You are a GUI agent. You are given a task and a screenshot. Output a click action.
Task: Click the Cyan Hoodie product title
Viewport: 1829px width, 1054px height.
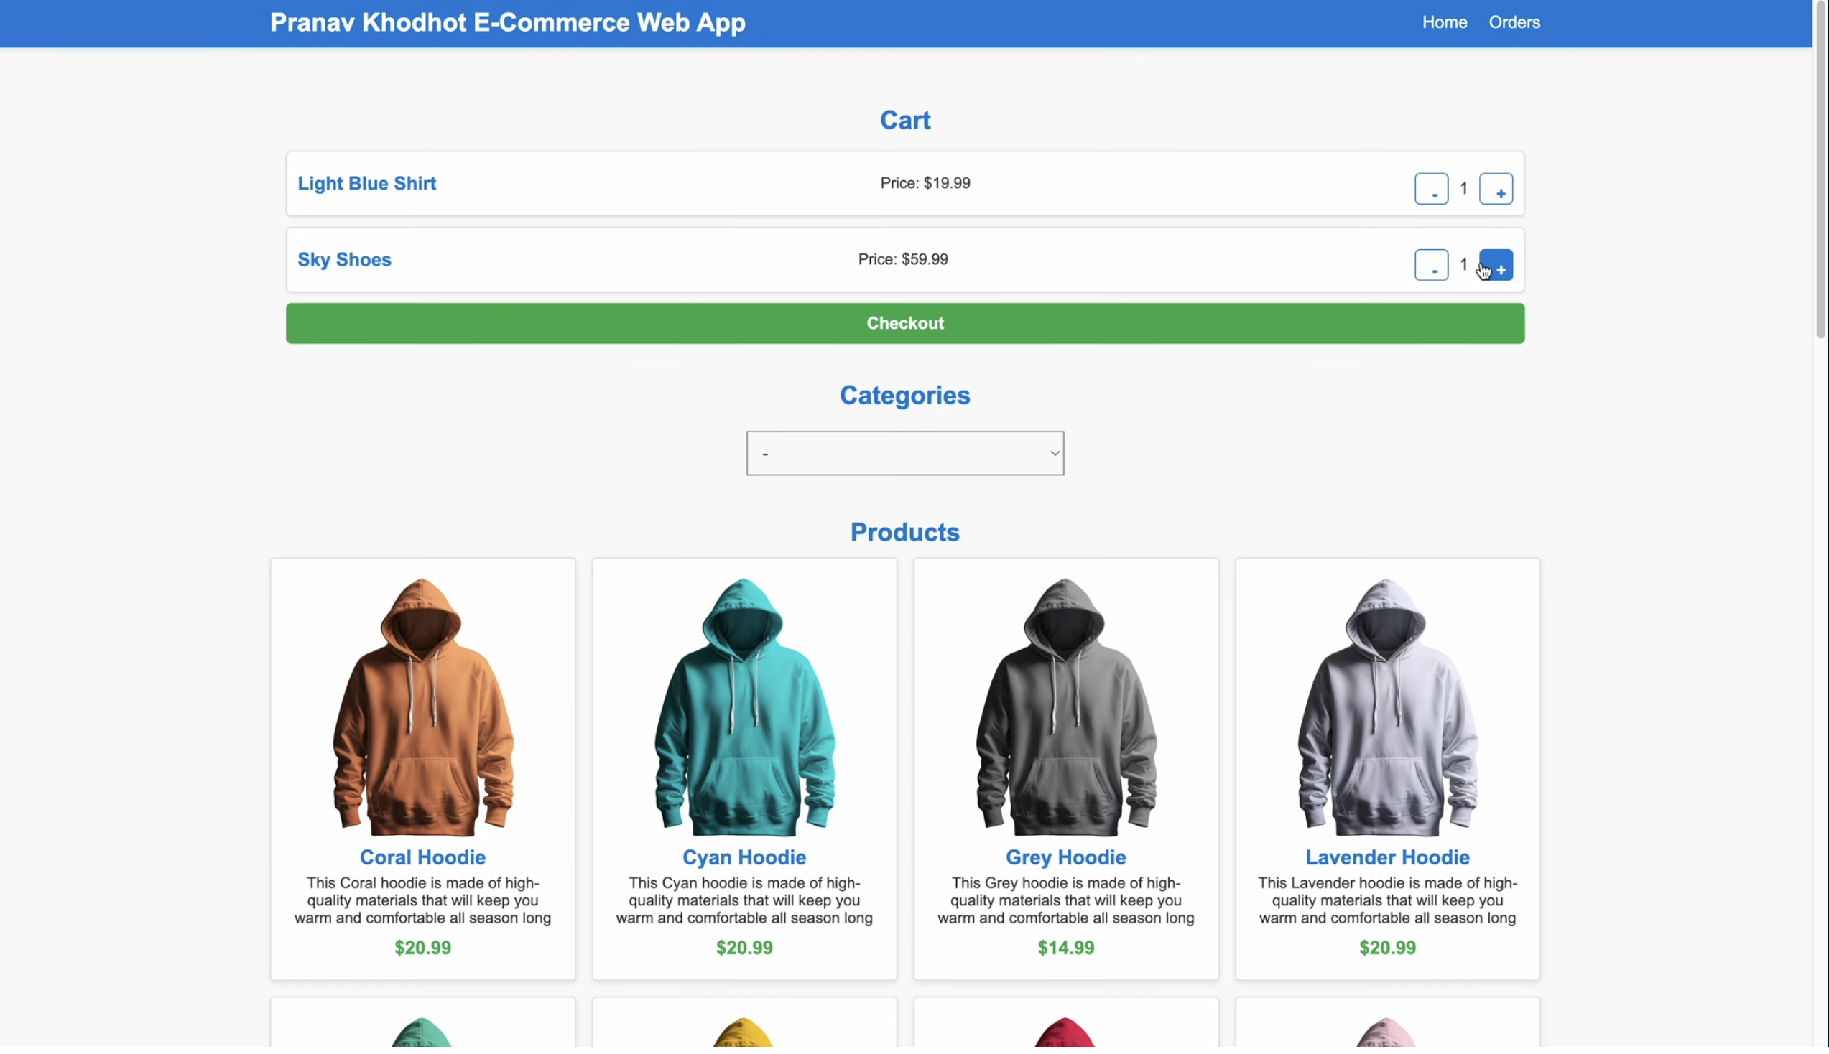[744, 858]
